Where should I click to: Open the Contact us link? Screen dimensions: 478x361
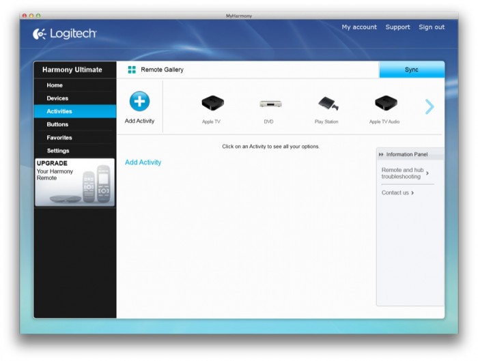click(395, 193)
